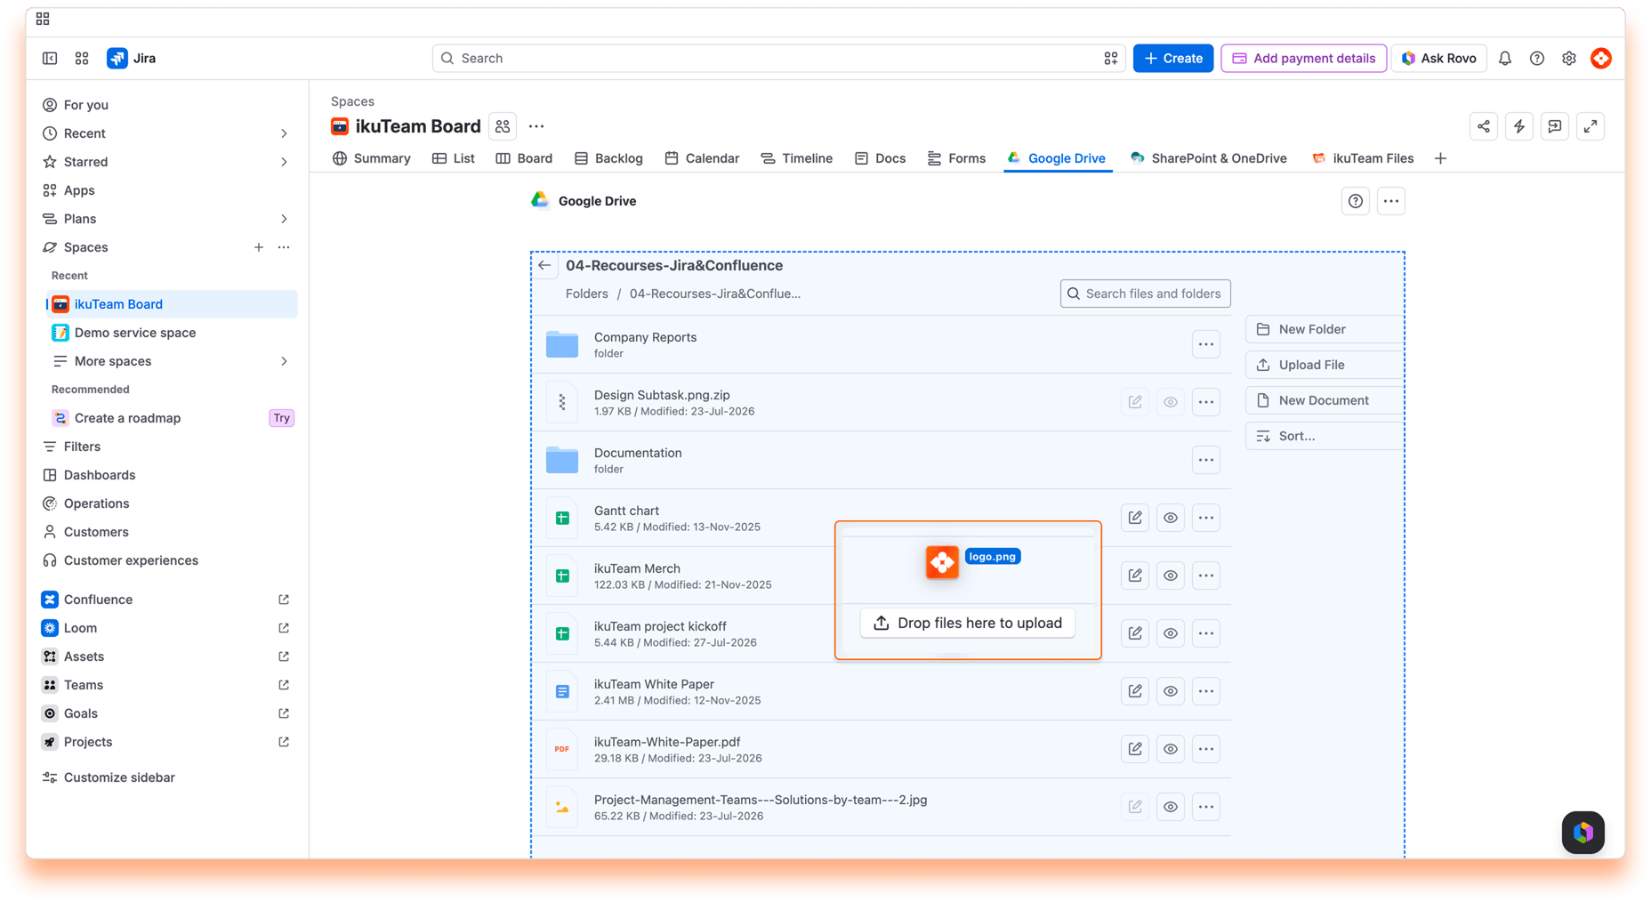1651x902 pixels.
Task: Open Google Drive panel more options
Action: (x=1391, y=201)
